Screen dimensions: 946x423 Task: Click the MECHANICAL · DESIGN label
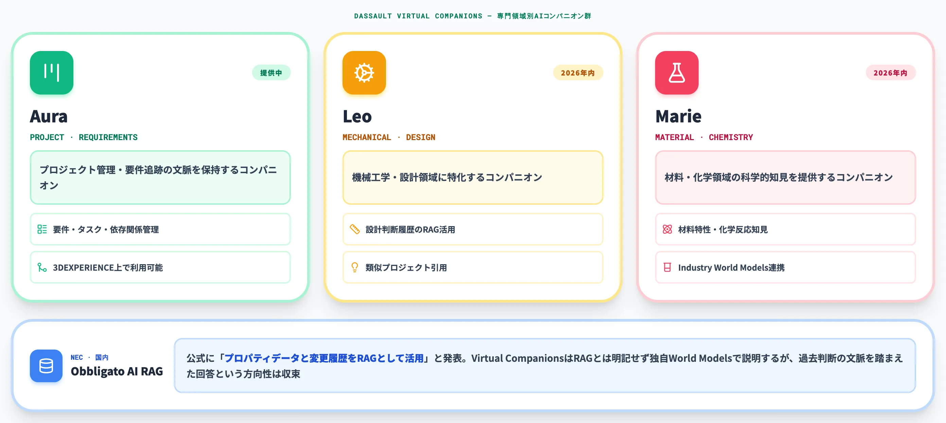(x=388, y=137)
